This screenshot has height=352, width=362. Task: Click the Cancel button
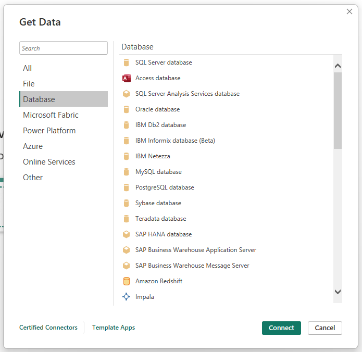click(325, 328)
